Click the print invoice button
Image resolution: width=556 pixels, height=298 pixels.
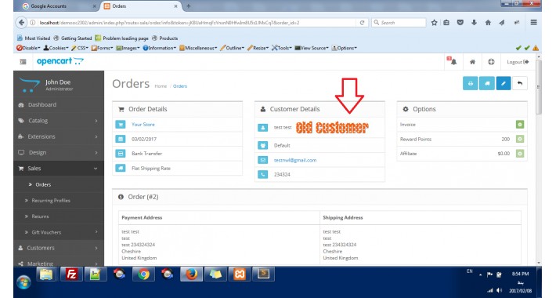(x=470, y=83)
